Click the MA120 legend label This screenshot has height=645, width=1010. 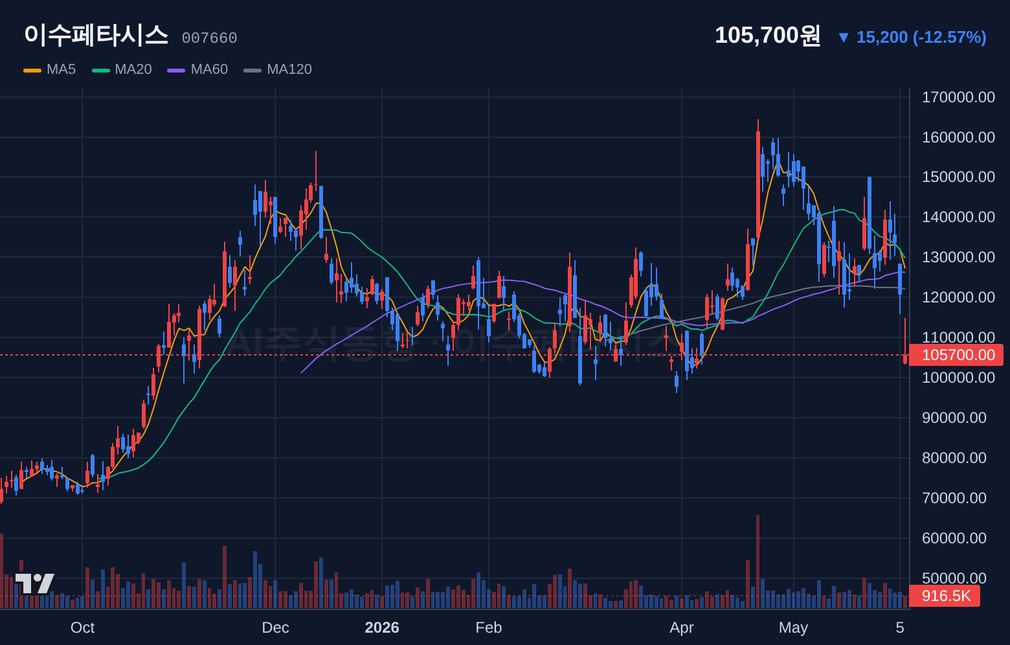coord(289,69)
